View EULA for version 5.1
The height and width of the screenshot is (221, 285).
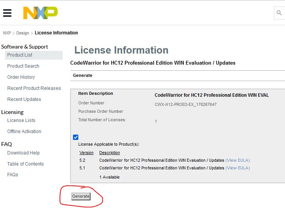click(238, 168)
